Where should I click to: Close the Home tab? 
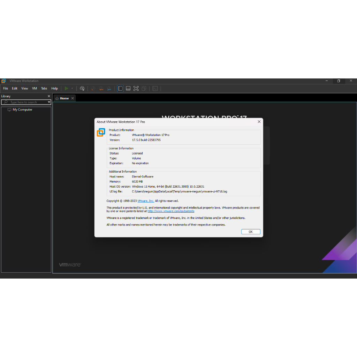pos(73,98)
